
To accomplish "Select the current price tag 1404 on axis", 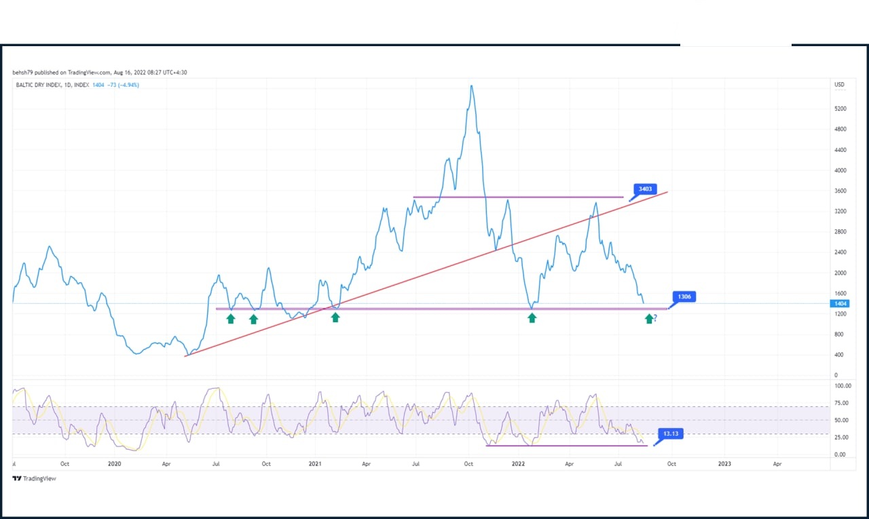I will pyautogui.click(x=840, y=304).
